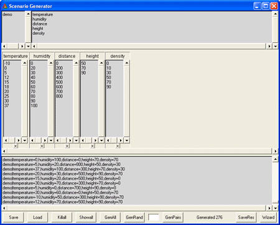Click the humidity column header
This screenshot has height=225, width=280.
click(42, 56)
